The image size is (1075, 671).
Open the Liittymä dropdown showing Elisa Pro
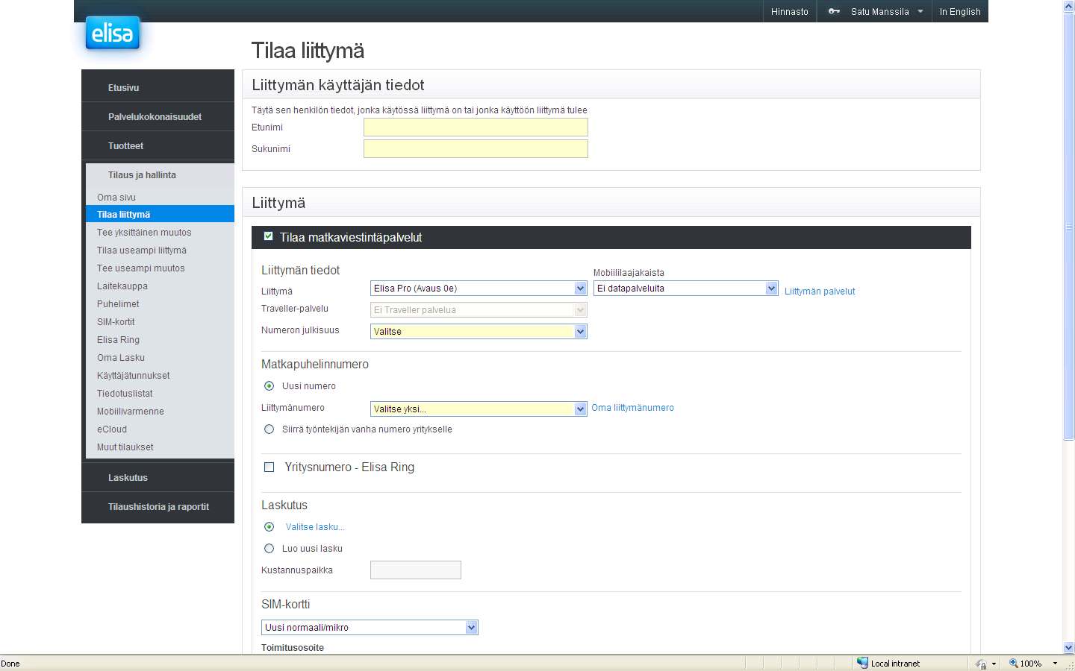479,289
